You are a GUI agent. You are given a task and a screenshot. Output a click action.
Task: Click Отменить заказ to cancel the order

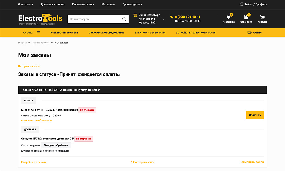click(x=252, y=162)
